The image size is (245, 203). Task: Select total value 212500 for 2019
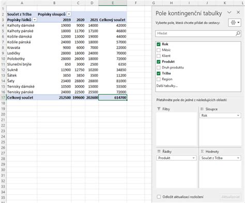coord(54,98)
